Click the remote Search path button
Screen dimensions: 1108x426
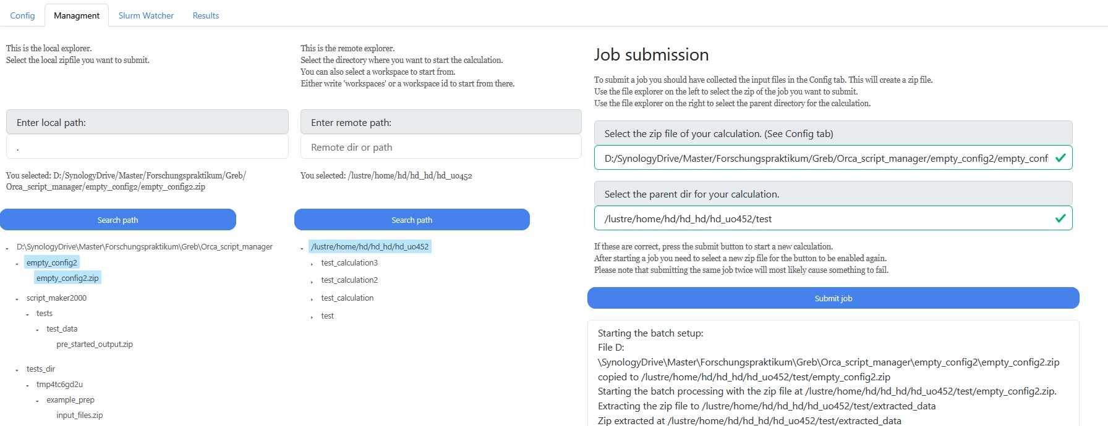[x=412, y=220]
